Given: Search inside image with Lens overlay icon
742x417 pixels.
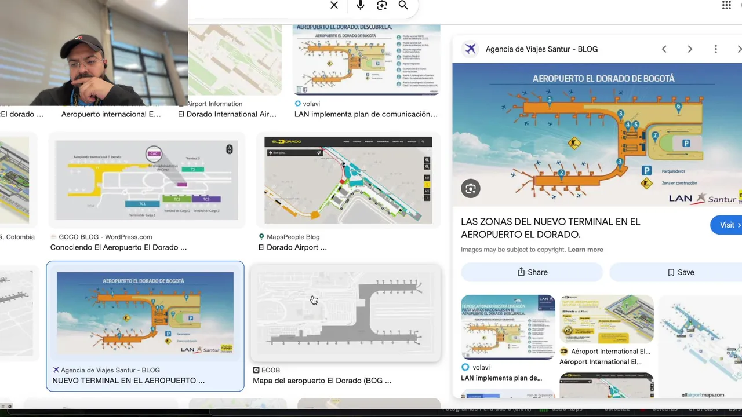Looking at the screenshot, I should [471, 188].
